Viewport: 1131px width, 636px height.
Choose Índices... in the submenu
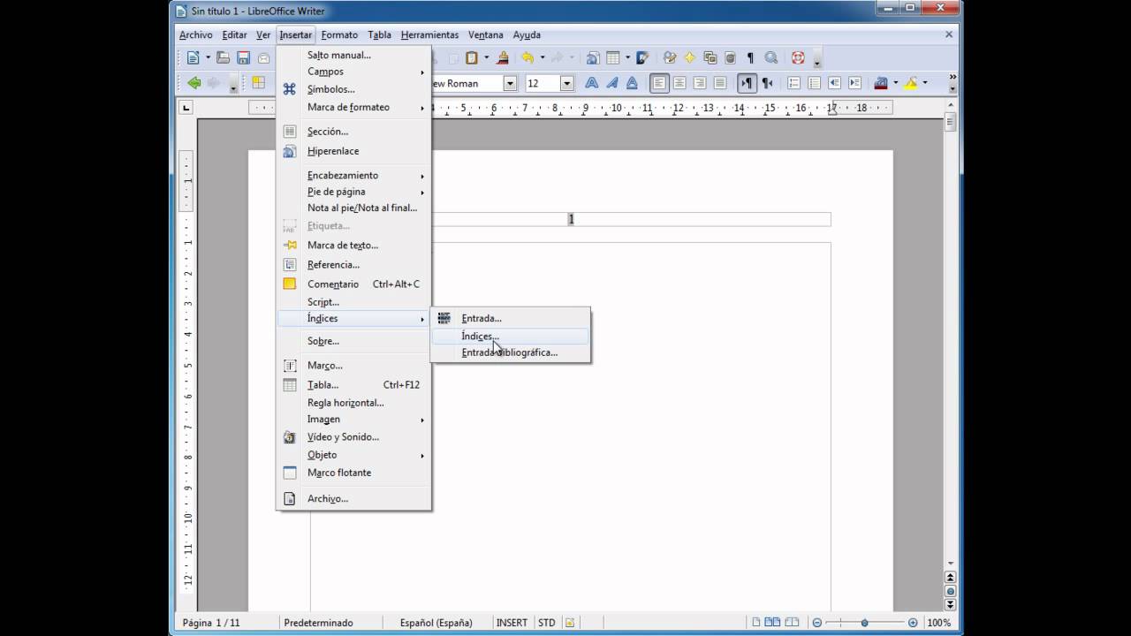click(510, 336)
